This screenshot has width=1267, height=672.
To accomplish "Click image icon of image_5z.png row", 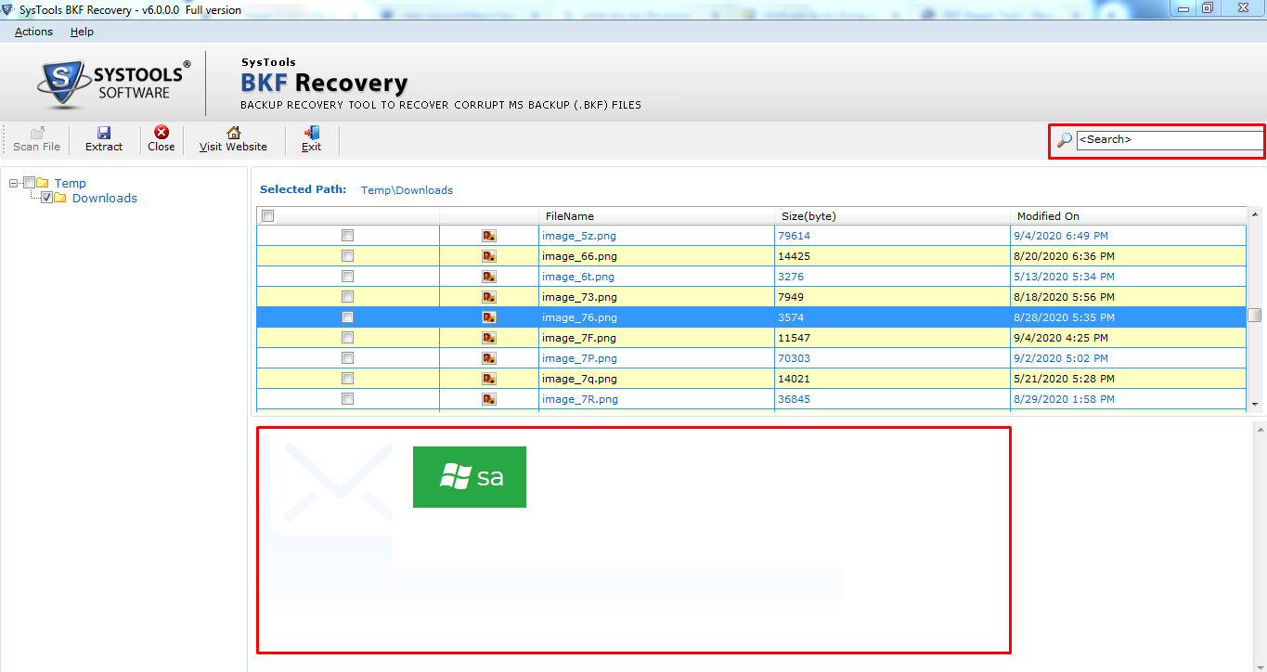I will [489, 236].
